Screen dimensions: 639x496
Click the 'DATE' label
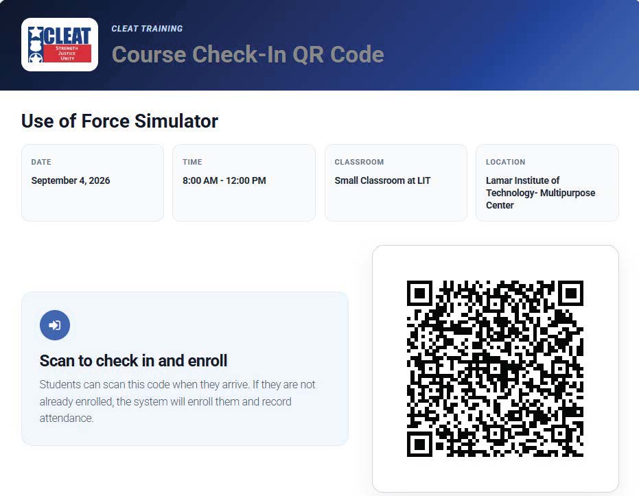41,162
